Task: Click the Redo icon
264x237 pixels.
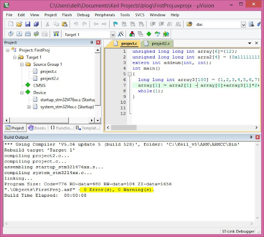Action: click(84, 24)
